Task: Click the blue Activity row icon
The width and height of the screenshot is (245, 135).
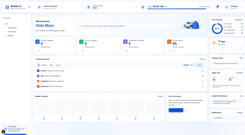Action: tap(38, 71)
